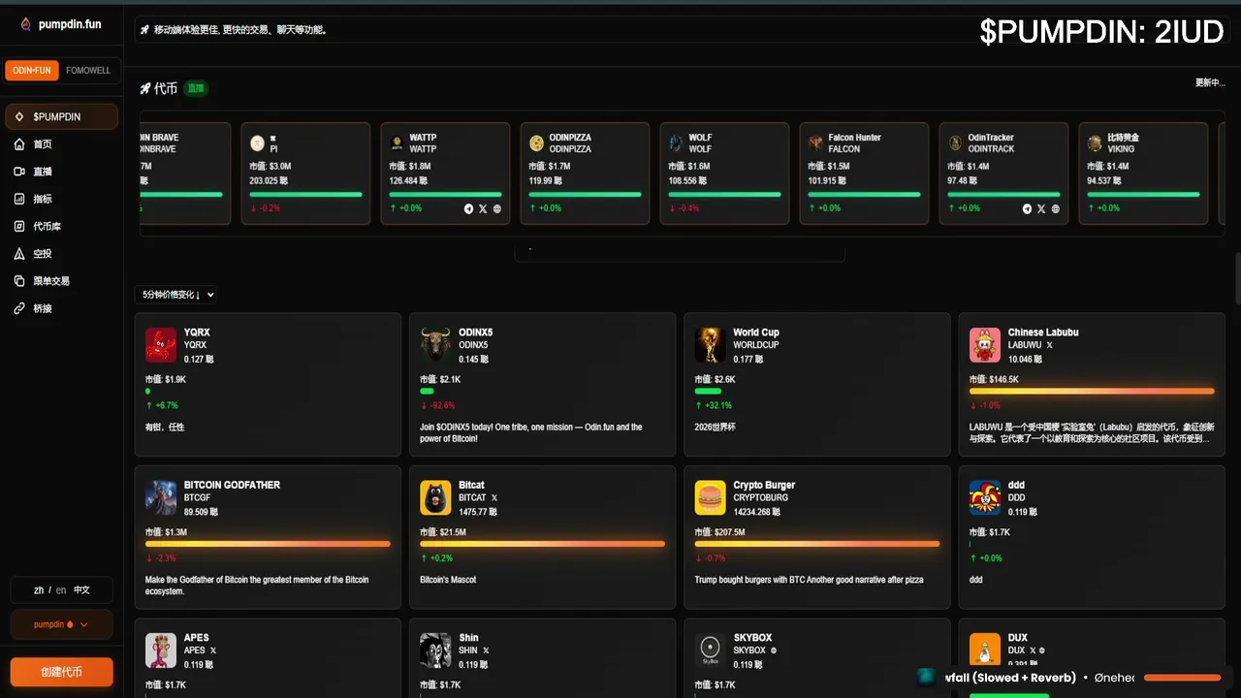Switch to ODIN•FUN platform toggle
Viewport: 1241px width, 698px height.
[32, 71]
